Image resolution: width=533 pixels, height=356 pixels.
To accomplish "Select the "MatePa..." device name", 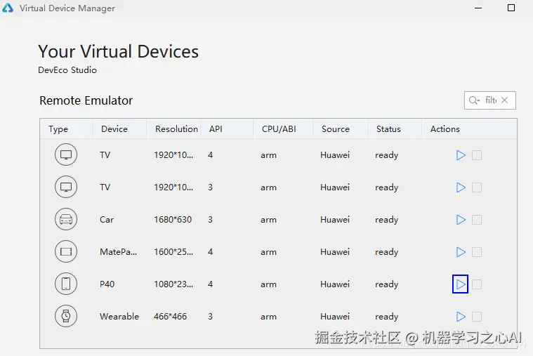I will 118,252.
